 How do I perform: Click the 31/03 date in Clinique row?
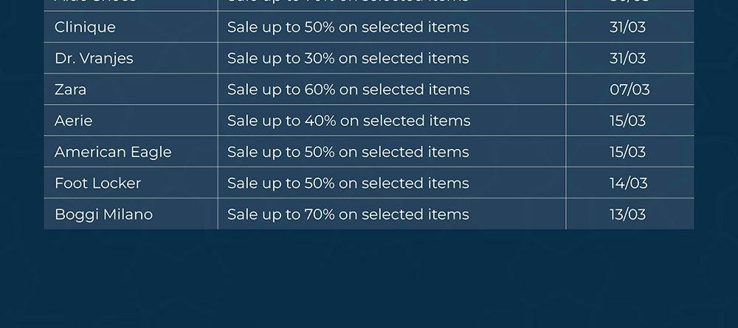[x=627, y=27]
